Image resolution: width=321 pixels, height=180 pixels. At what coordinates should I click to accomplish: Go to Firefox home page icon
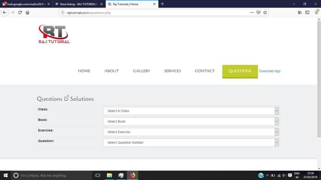(27, 12)
